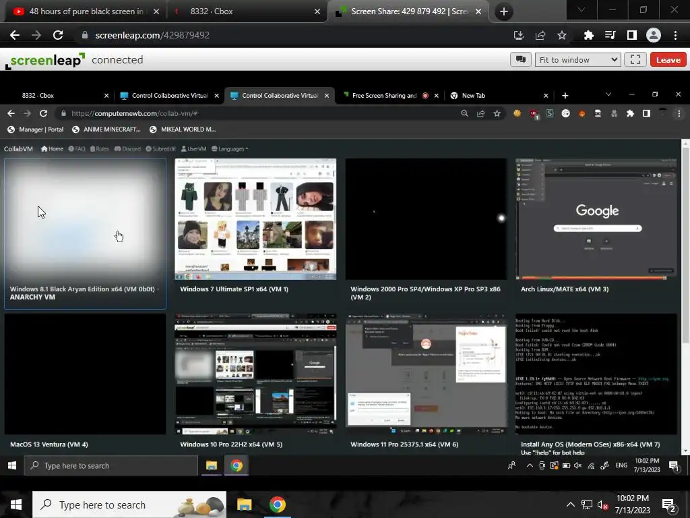This screenshot has width=690, height=518.
Task: Open File Explorer on the host taskbar
Action: (244, 505)
